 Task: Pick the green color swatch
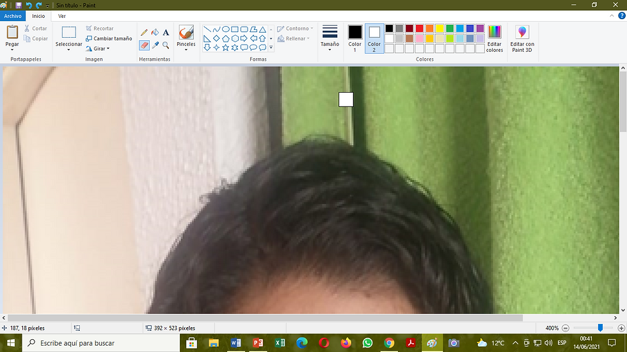coord(450,28)
